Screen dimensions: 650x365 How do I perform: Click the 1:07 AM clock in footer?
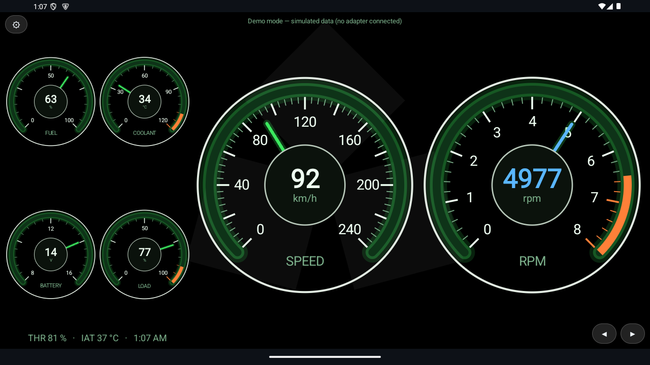coord(150,338)
